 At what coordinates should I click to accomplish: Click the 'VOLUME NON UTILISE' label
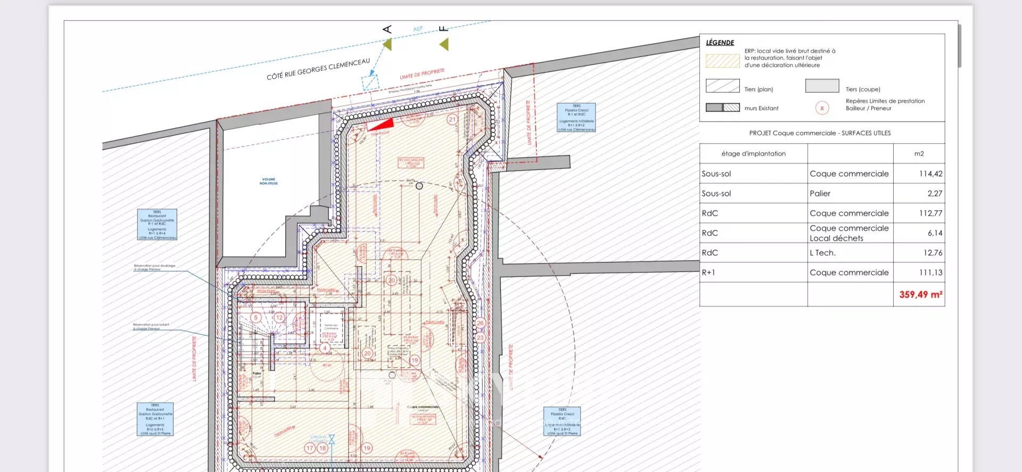[x=268, y=181]
